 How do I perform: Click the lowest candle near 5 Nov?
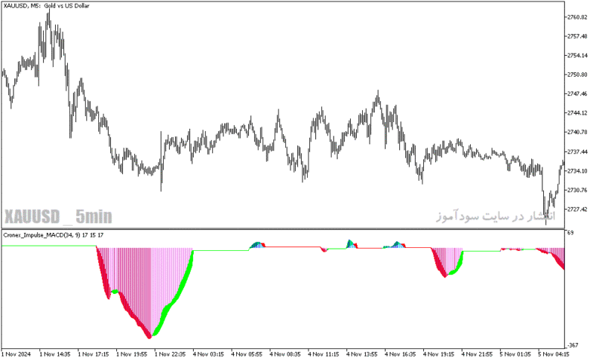(546, 222)
